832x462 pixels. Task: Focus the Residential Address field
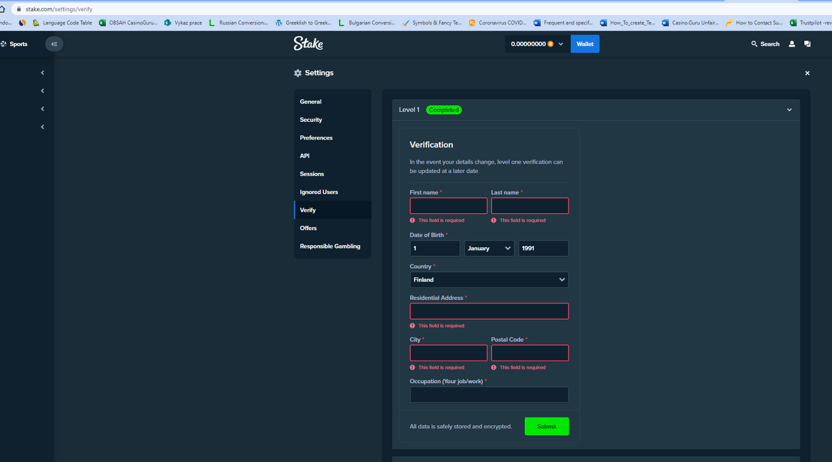tap(489, 311)
